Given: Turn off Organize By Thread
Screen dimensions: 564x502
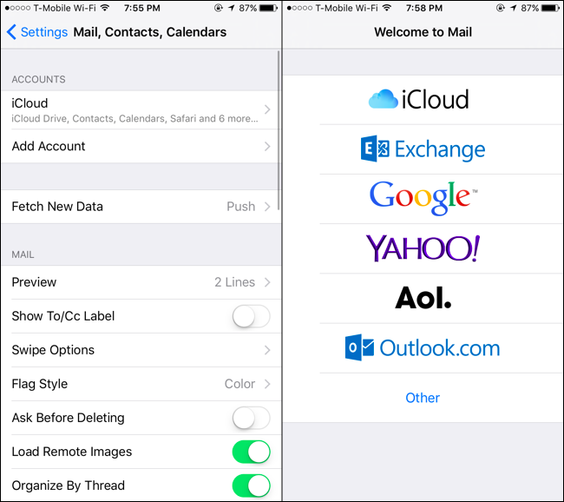Looking at the screenshot, I should [251, 485].
